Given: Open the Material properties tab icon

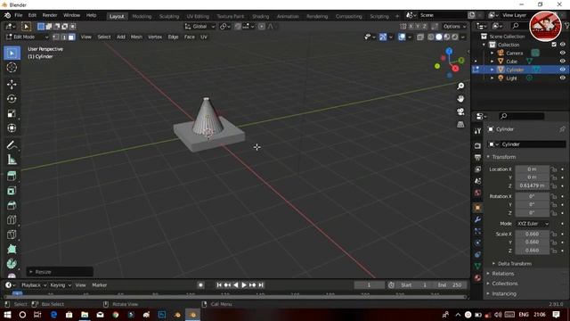Looking at the screenshot, I should [477, 278].
